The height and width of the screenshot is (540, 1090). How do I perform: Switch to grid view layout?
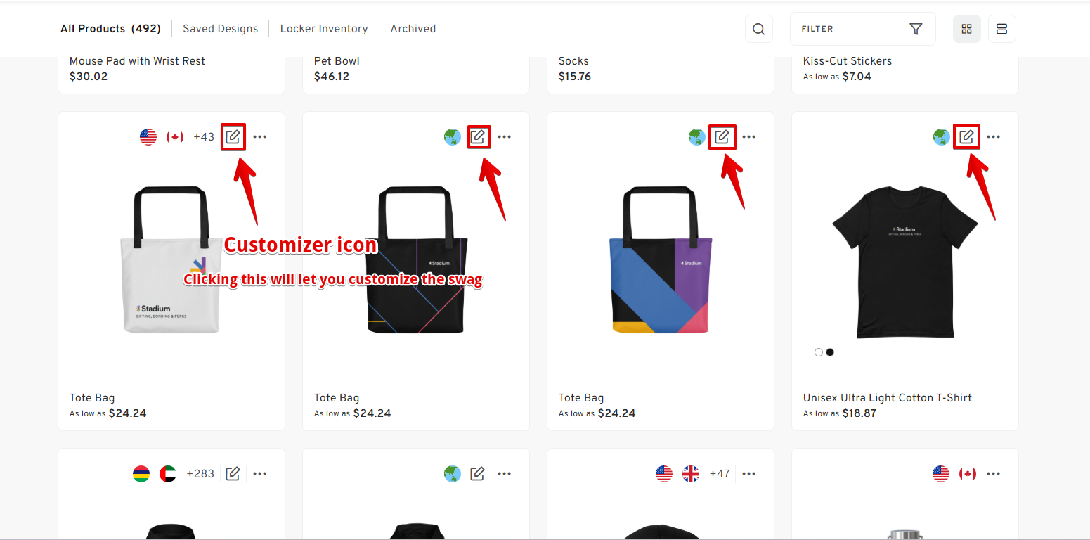coord(966,29)
